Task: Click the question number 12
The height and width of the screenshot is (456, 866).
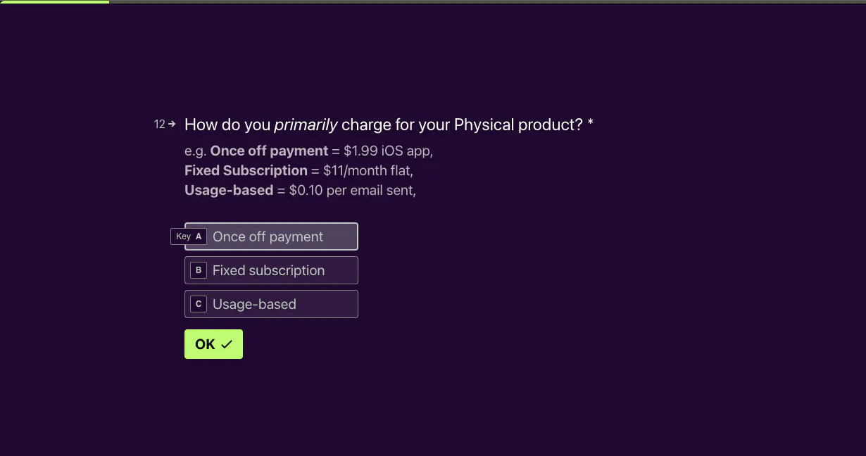Action: click(160, 125)
